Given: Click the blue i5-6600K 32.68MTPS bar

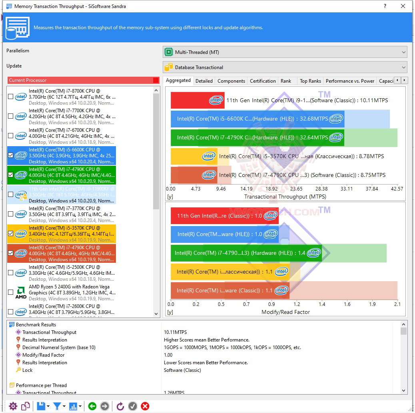Looking at the screenshot, I should (257, 119).
